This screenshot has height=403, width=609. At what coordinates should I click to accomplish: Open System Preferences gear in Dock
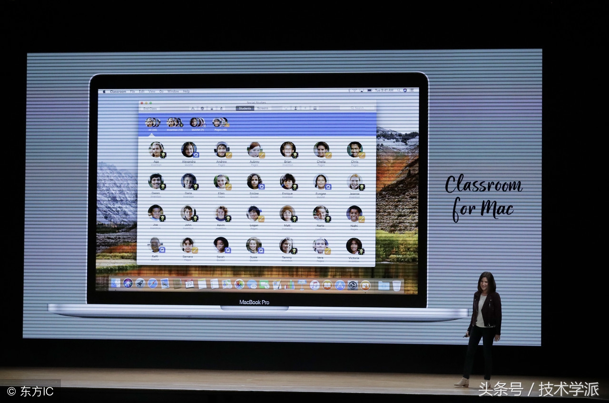tap(353, 285)
